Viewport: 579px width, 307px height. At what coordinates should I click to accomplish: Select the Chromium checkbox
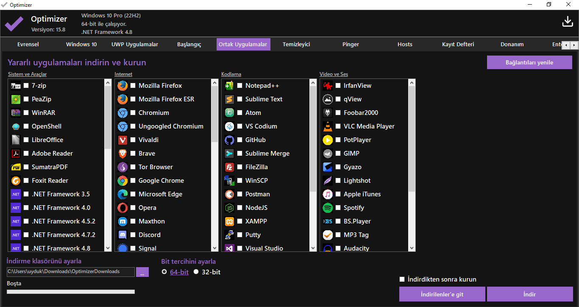pos(133,113)
